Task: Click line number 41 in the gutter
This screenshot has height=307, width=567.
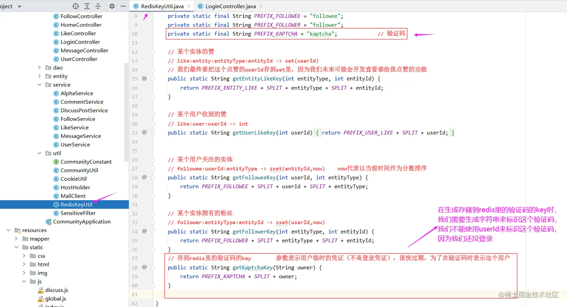Action: (x=135, y=295)
